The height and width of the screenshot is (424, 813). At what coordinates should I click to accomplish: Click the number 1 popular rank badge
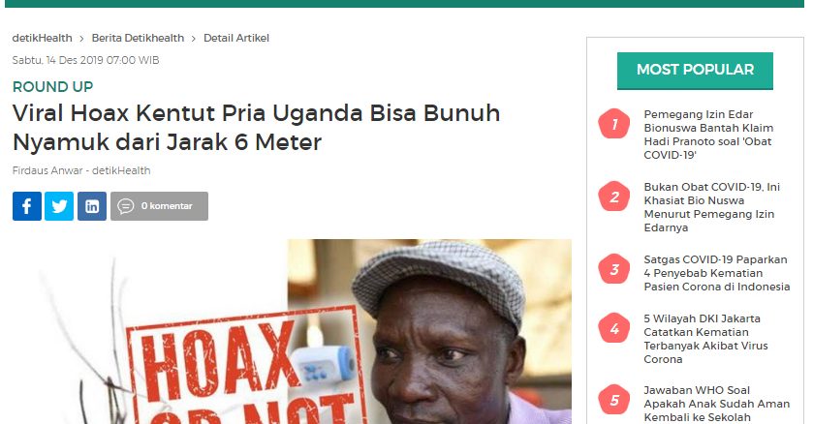(x=614, y=124)
